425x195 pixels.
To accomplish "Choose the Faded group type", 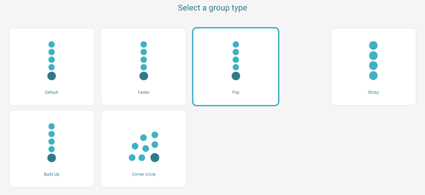I will click(144, 66).
